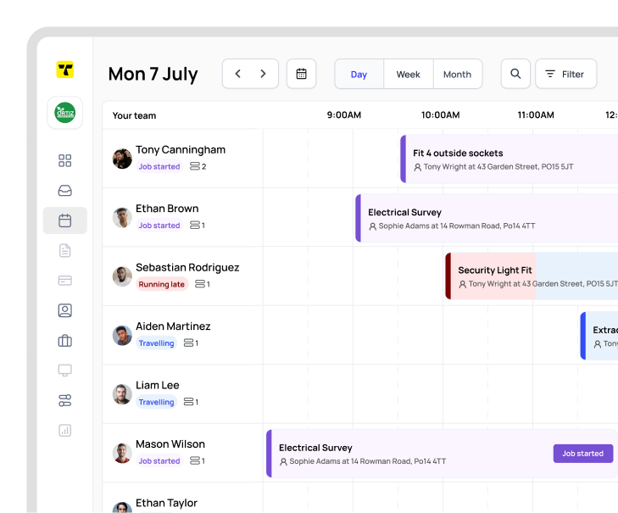The width and height of the screenshot is (618, 513).
Task: Open the contacts icon in sidebar
Action: tap(64, 310)
